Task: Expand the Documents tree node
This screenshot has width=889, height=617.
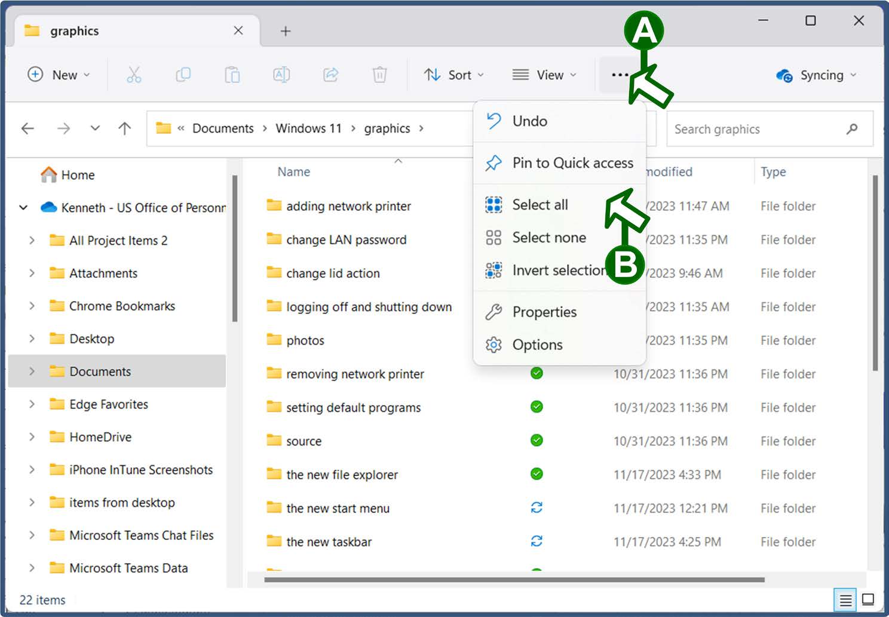Action: (32, 372)
